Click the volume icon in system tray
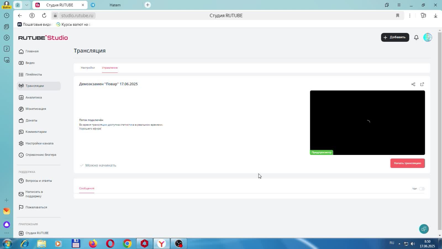This screenshot has height=249, width=442. (413, 244)
